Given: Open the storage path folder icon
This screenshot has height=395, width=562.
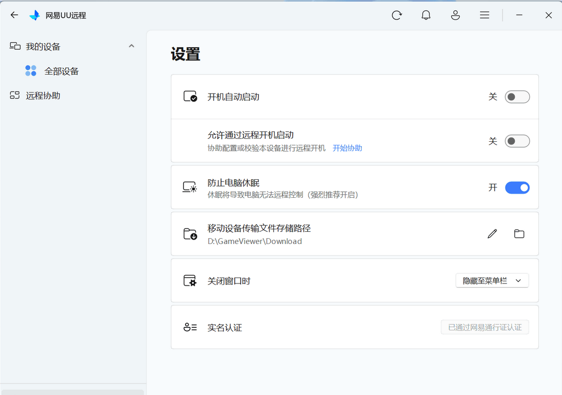Looking at the screenshot, I should coord(519,234).
